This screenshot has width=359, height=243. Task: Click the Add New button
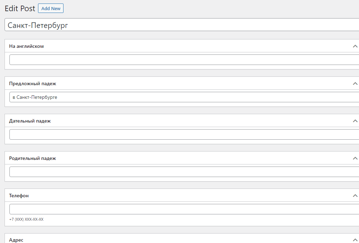coord(51,8)
